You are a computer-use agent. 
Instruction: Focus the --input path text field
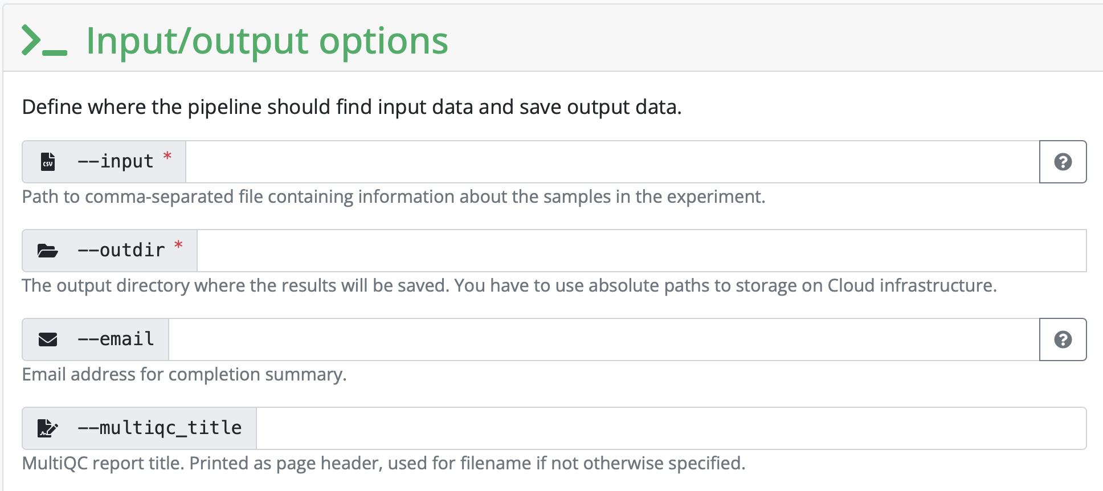612,162
